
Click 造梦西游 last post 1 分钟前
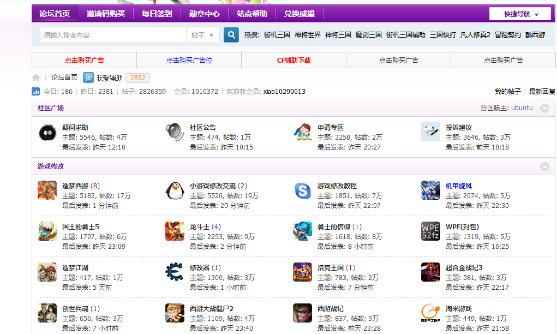[x=105, y=206]
